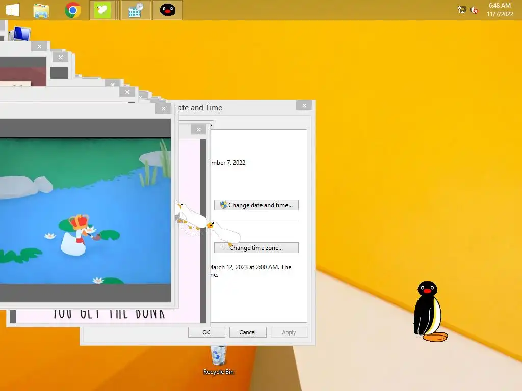522x391 pixels.
Task: Close the goose pond image window
Action: (163, 108)
